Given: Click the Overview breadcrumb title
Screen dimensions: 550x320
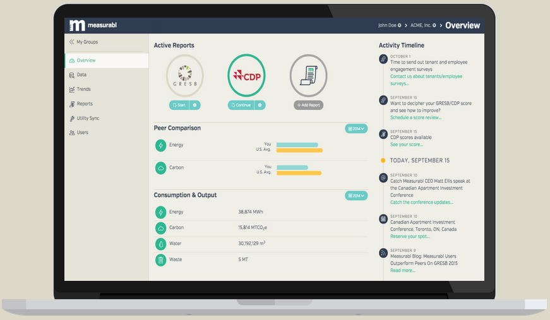Looking at the screenshot, I should [x=463, y=25].
